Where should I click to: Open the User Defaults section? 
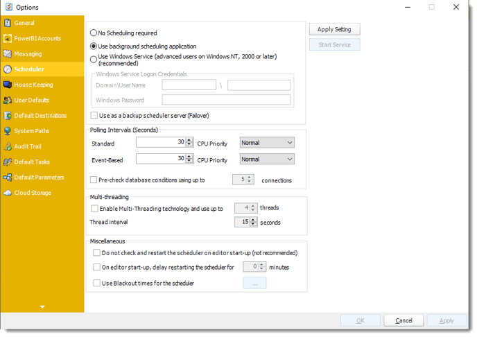42,100
